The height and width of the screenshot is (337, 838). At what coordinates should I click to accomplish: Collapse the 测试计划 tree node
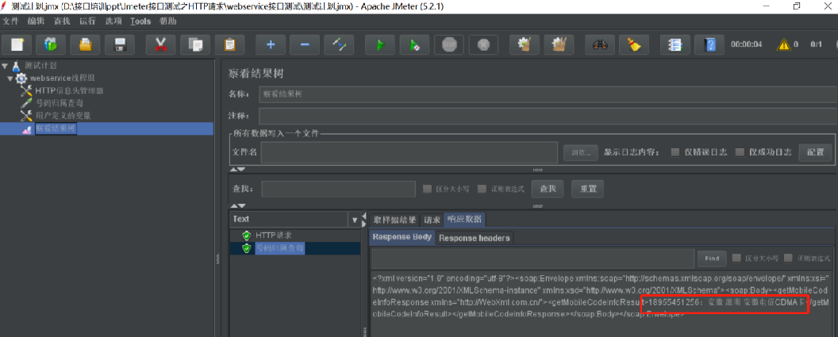click(5, 67)
